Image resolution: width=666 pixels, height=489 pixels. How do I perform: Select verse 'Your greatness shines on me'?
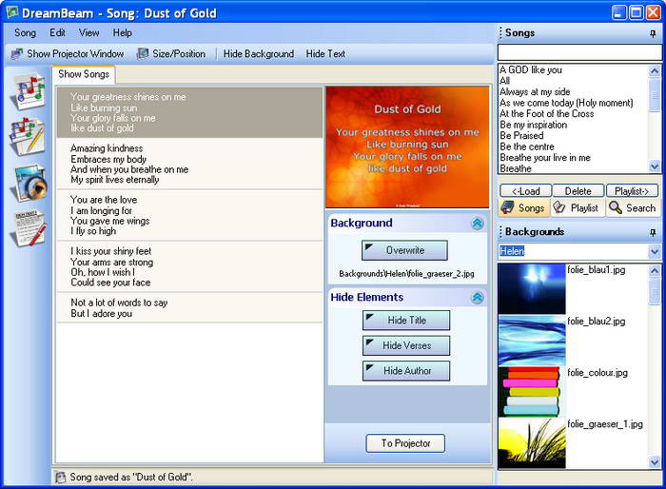coord(190,112)
